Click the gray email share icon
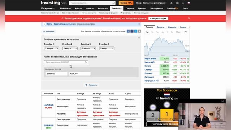 coord(140,31)
